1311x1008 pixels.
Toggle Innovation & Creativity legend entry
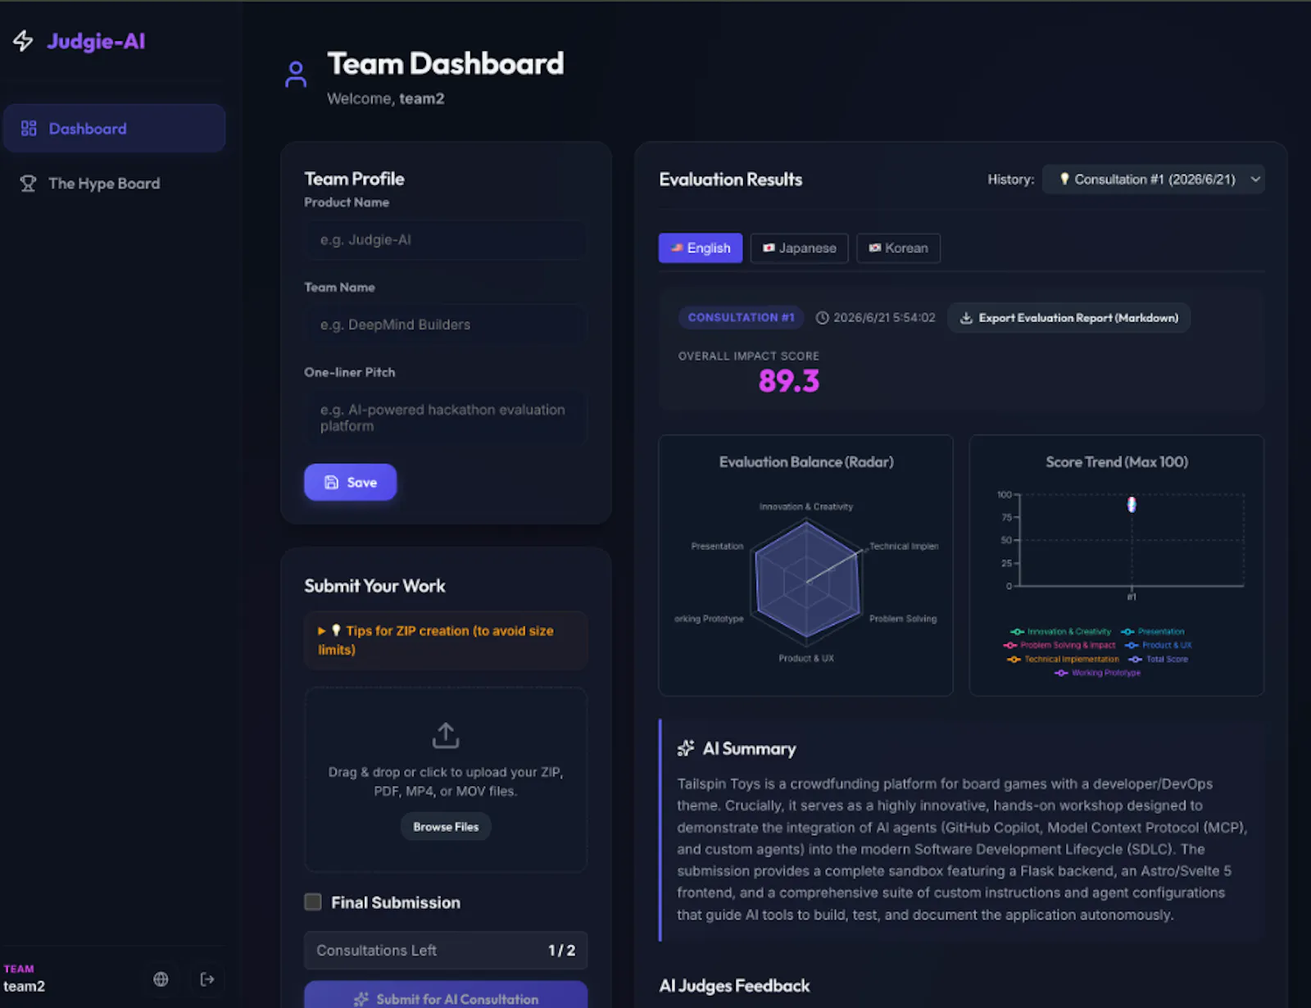[x=1060, y=632]
